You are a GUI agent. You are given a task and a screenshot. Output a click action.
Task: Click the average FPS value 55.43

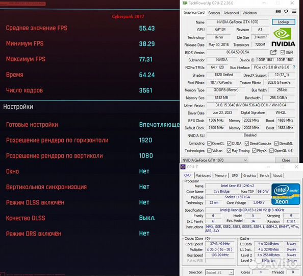click(147, 29)
